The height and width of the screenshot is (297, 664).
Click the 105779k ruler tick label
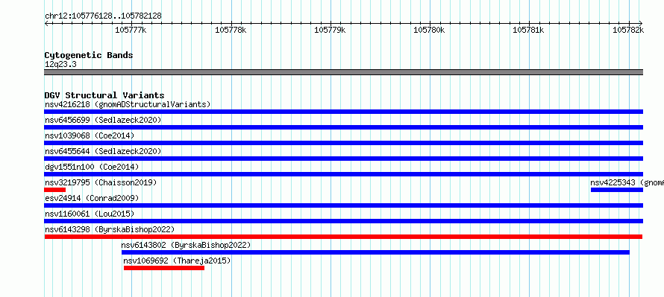click(x=330, y=30)
